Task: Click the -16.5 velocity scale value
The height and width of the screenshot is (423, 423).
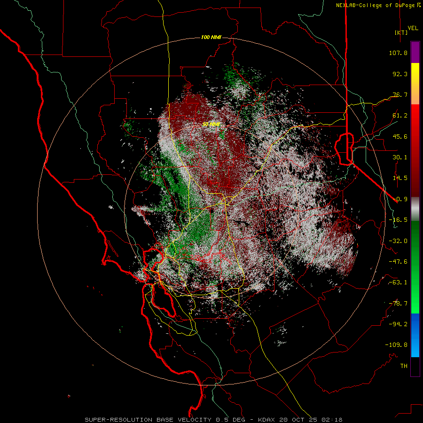Action: [398, 220]
